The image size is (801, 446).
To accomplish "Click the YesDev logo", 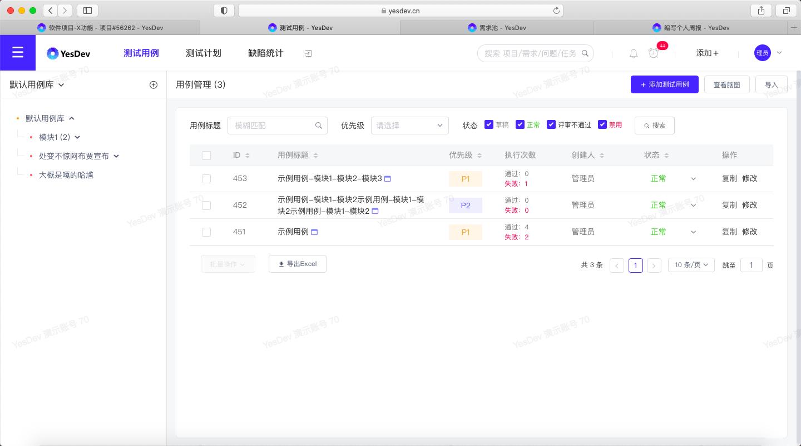I will point(68,53).
